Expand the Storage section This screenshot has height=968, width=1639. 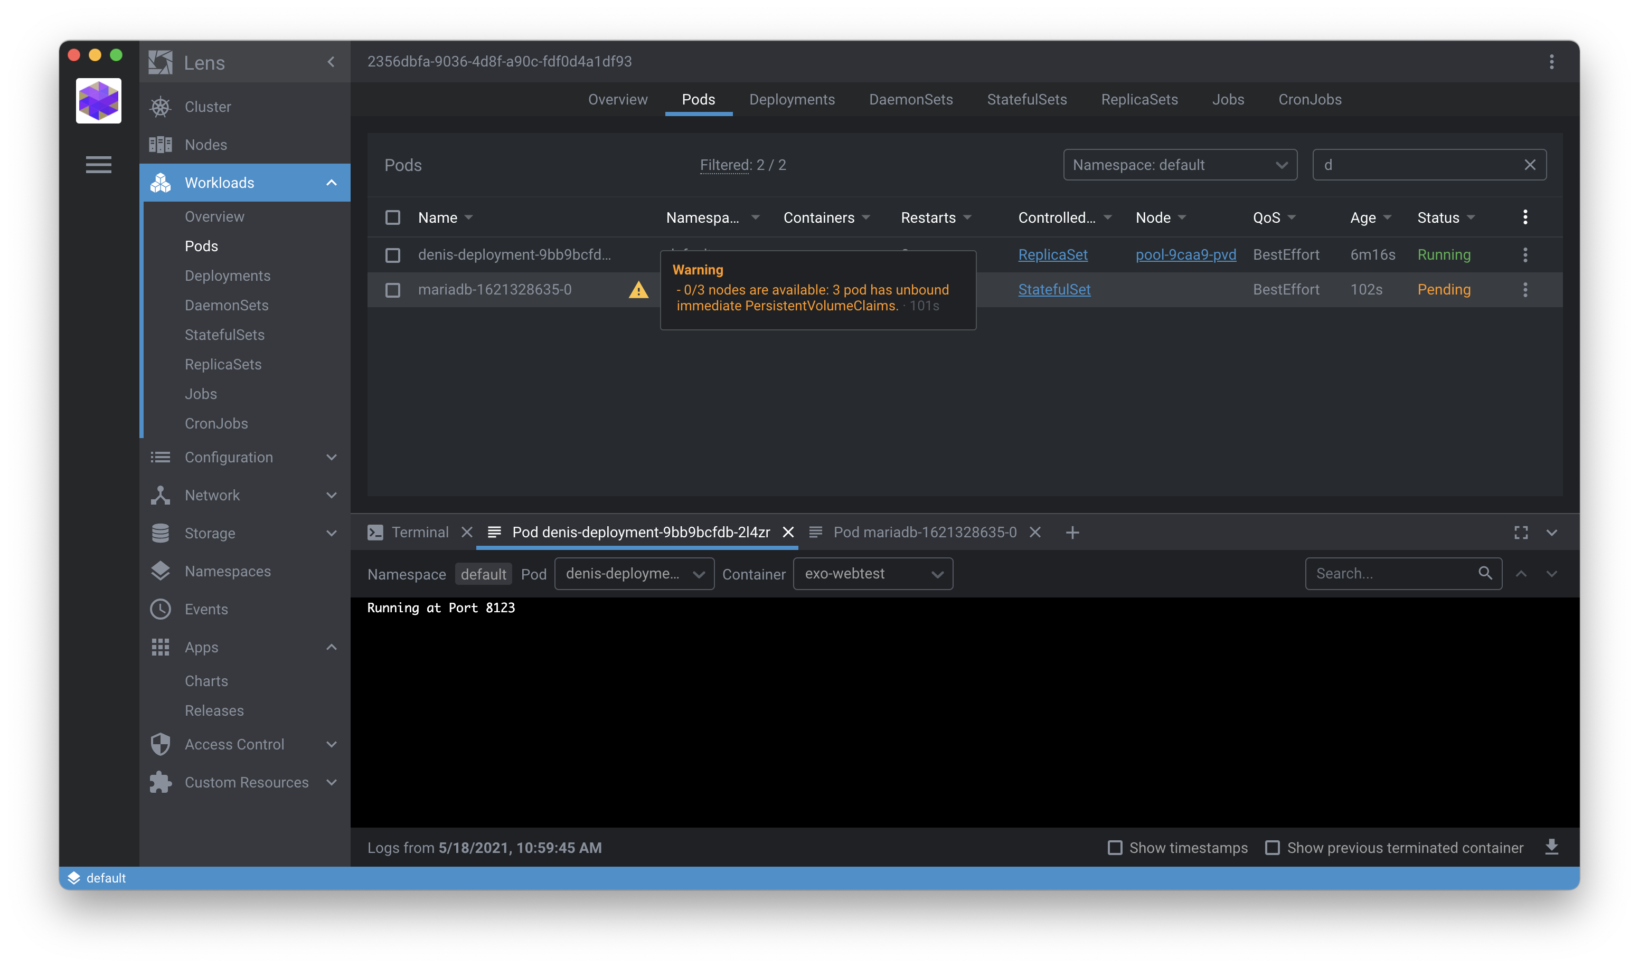tap(332, 534)
